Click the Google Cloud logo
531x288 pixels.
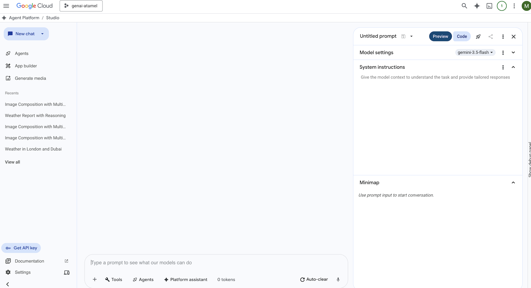pyautogui.click(x=34, y=6)
